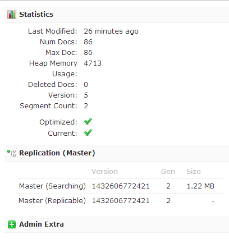Collapse the Statistics section header

117,15
